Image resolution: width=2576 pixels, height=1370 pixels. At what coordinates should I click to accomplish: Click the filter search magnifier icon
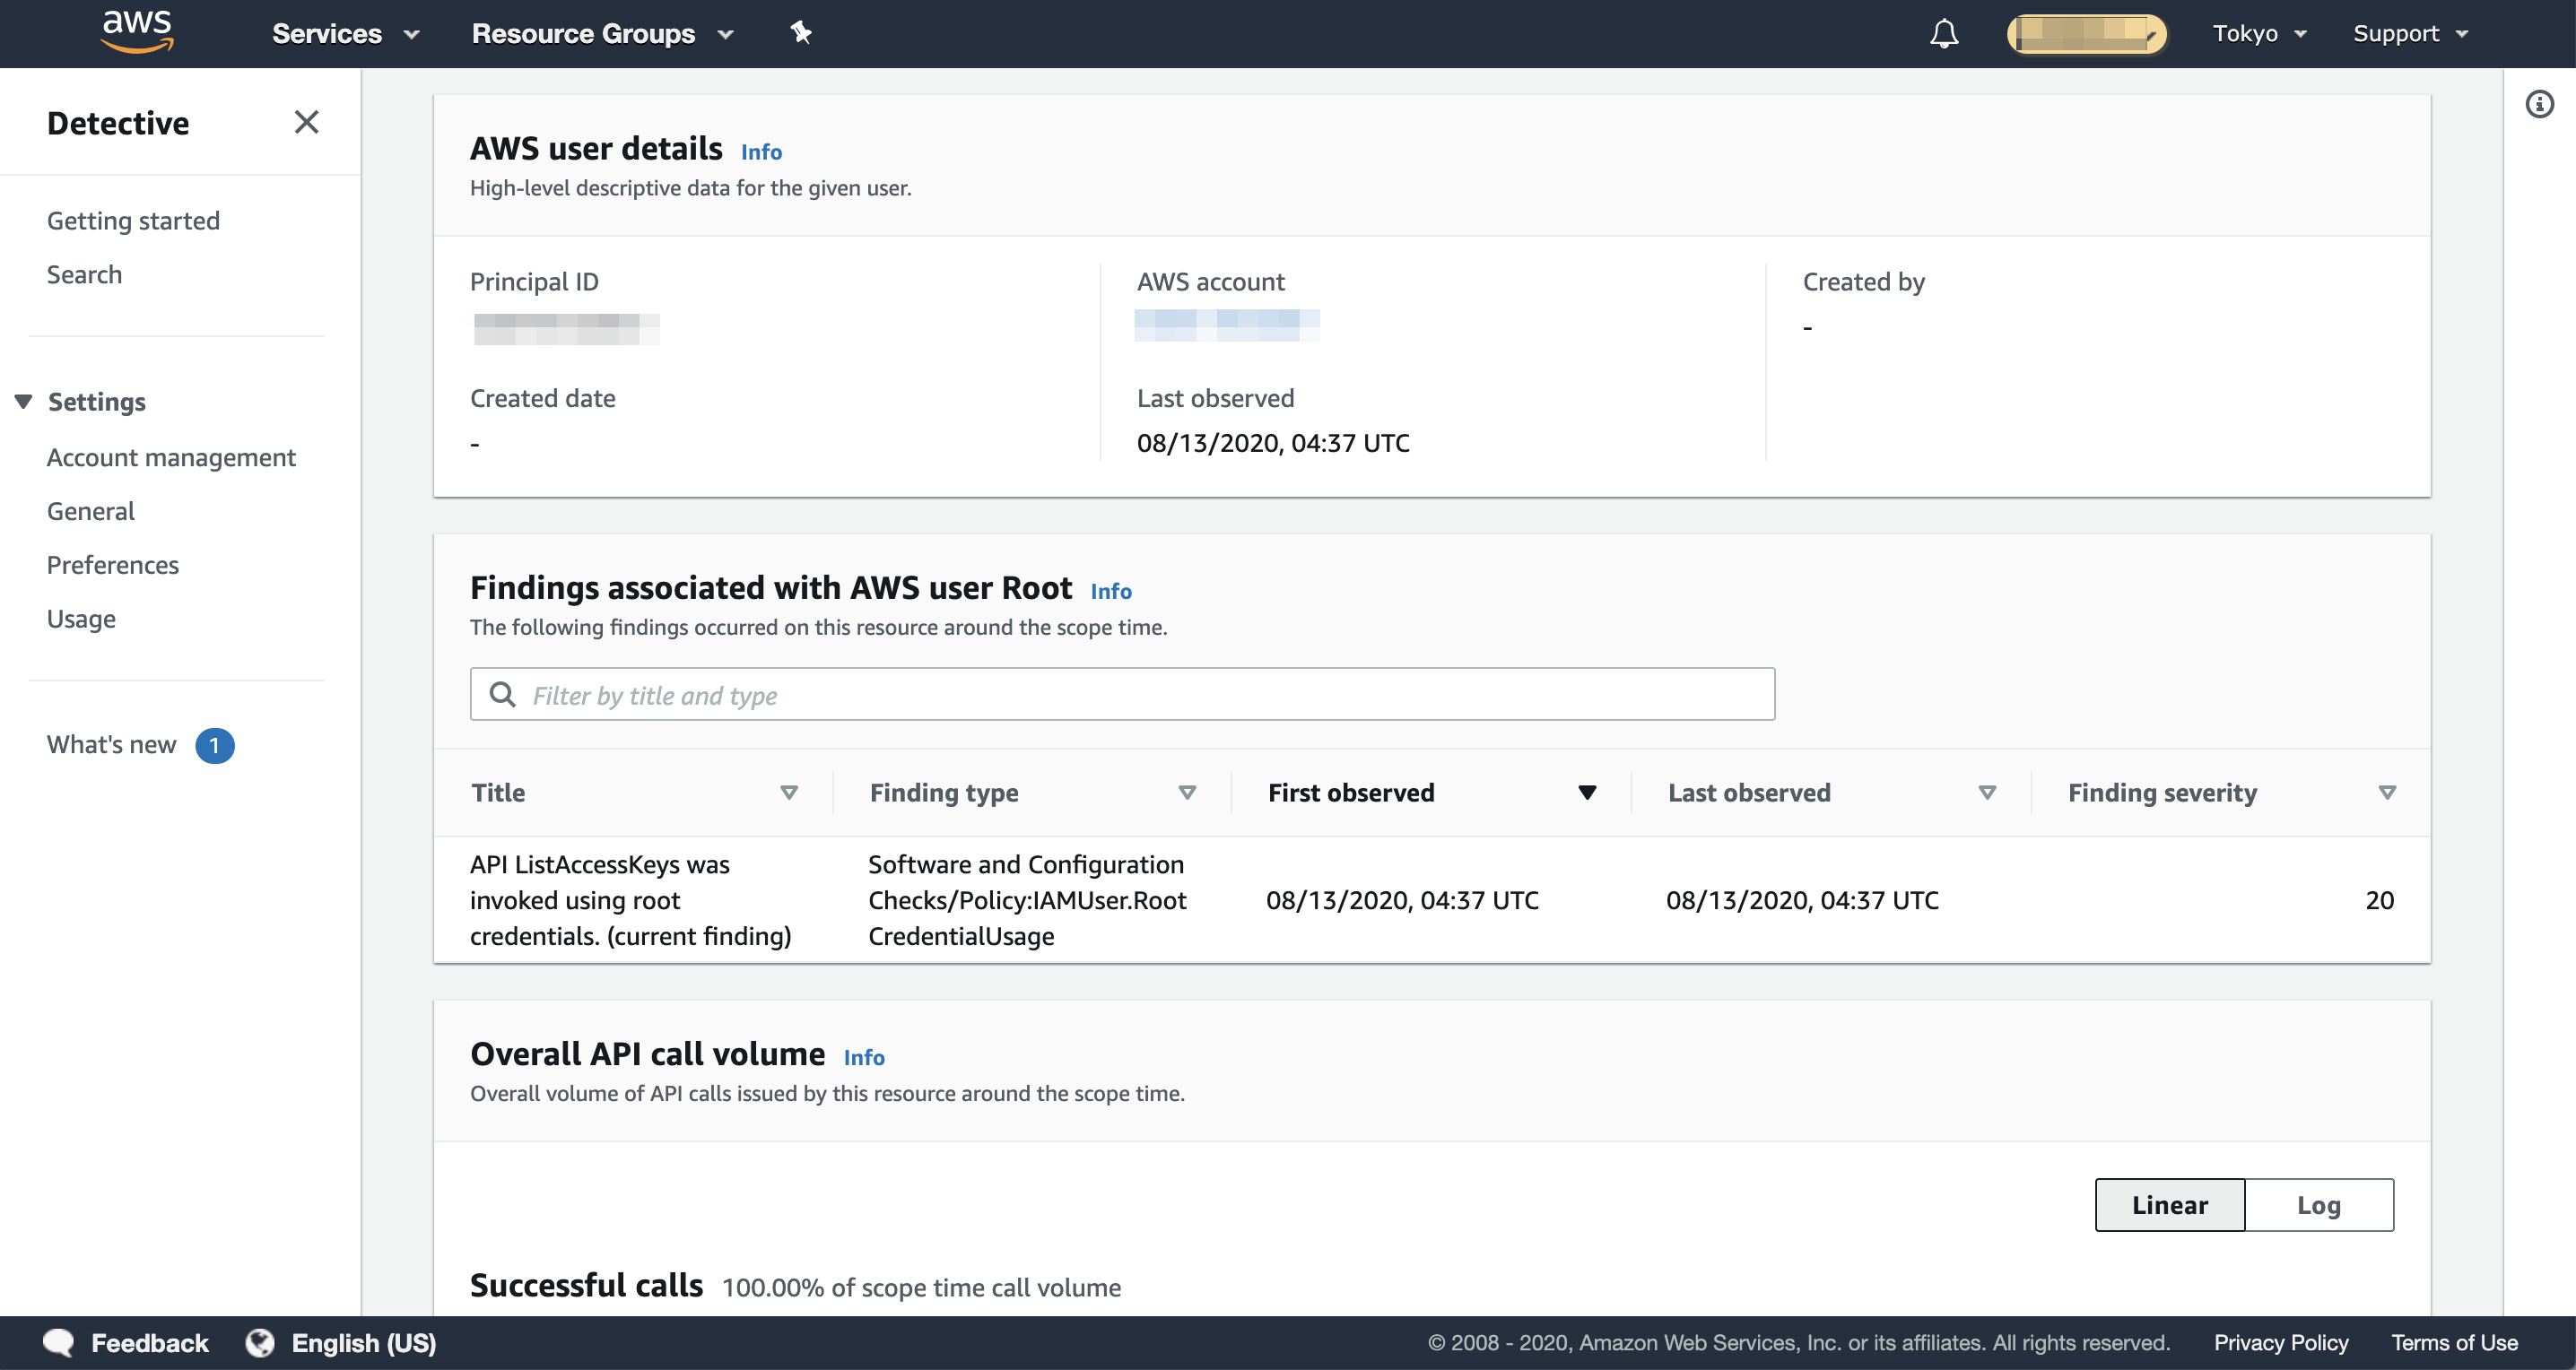[x=502, y=695]
